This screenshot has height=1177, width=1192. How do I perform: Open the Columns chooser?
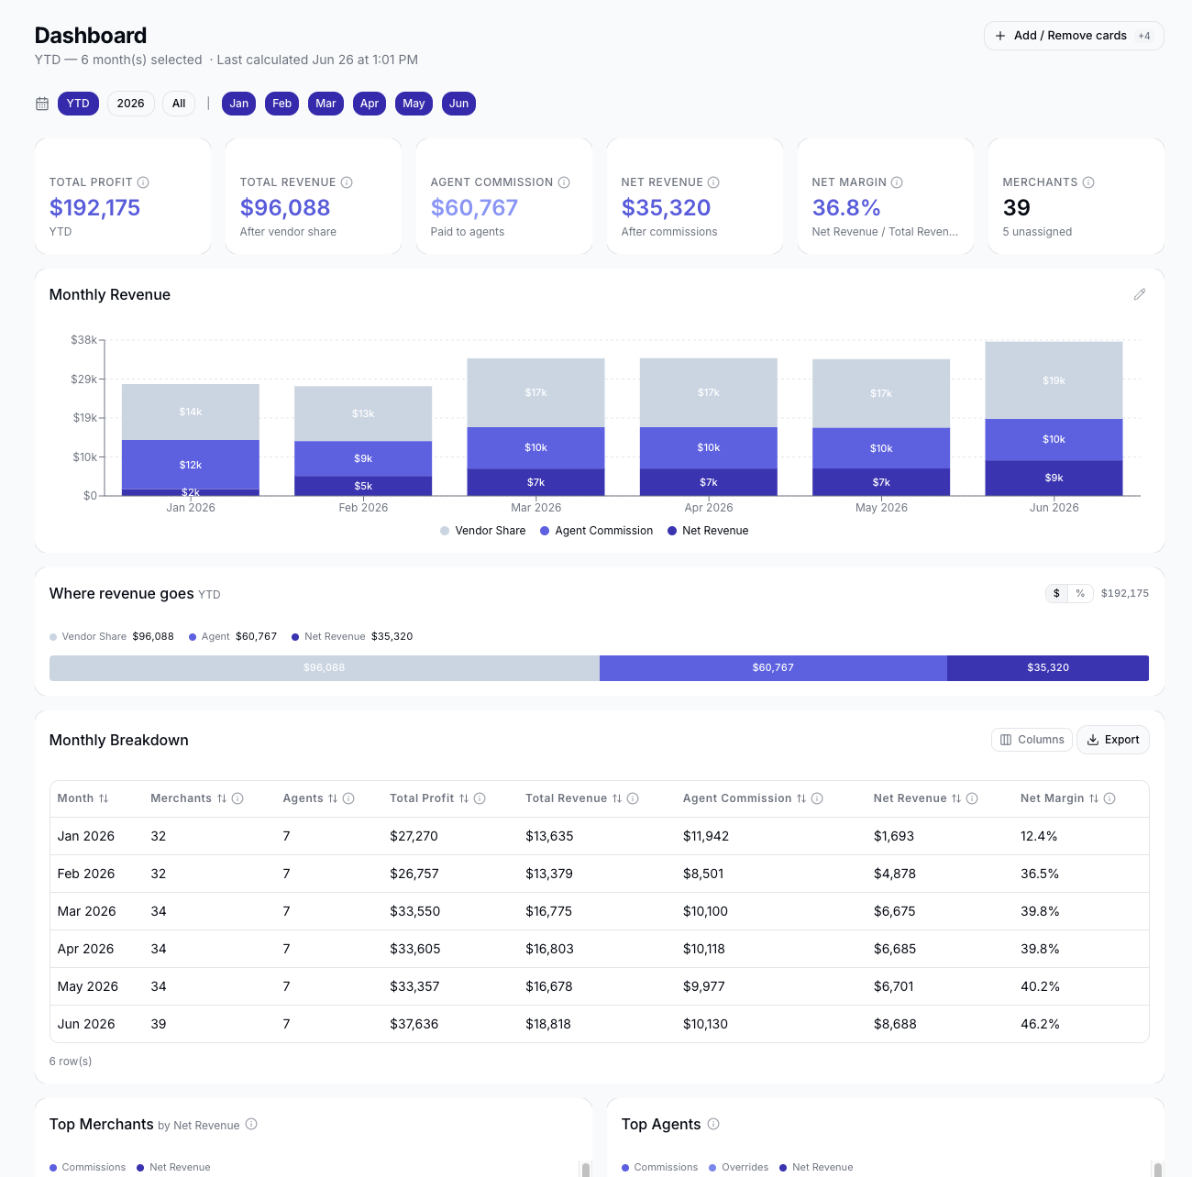pos(1032,740)
